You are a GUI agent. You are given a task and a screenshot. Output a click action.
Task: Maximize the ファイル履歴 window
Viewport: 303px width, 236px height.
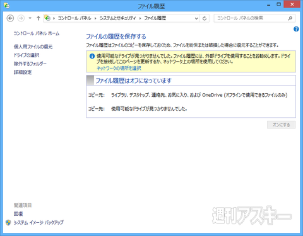point(278,4)
